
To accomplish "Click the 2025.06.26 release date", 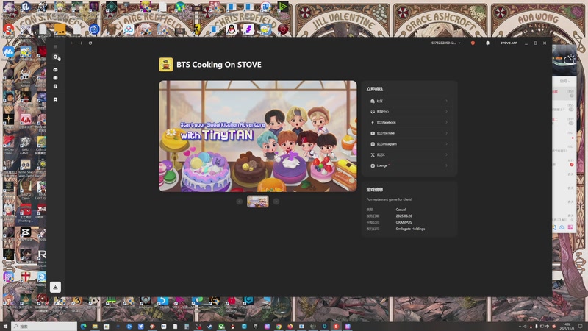I will tap(404, 216).
